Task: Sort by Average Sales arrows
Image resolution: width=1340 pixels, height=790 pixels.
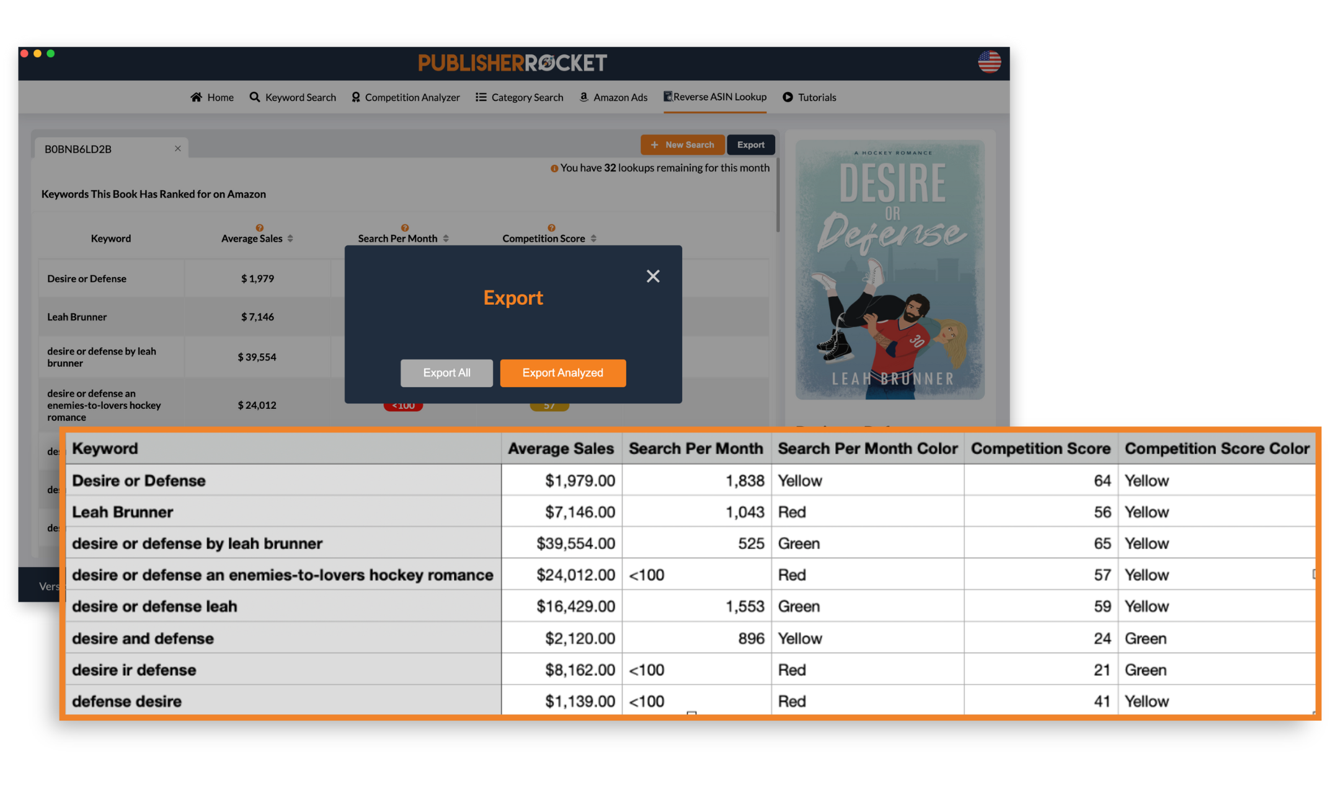Action: coord(290,239)
